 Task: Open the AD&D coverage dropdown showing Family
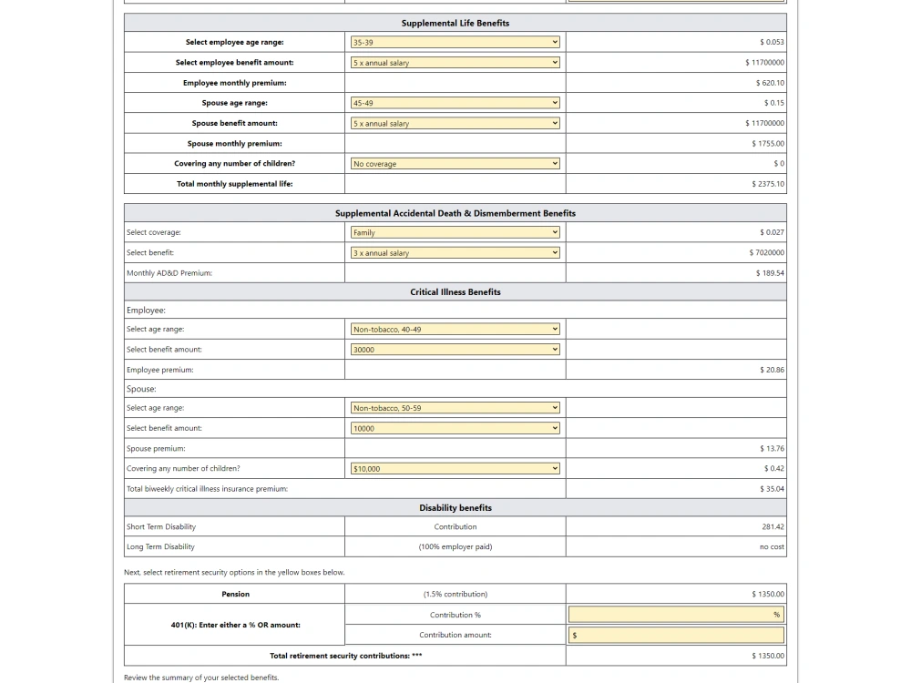pos(455,232)
